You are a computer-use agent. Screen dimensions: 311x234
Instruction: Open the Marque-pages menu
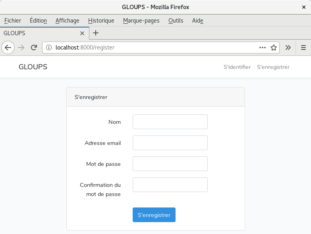(141, 21)
